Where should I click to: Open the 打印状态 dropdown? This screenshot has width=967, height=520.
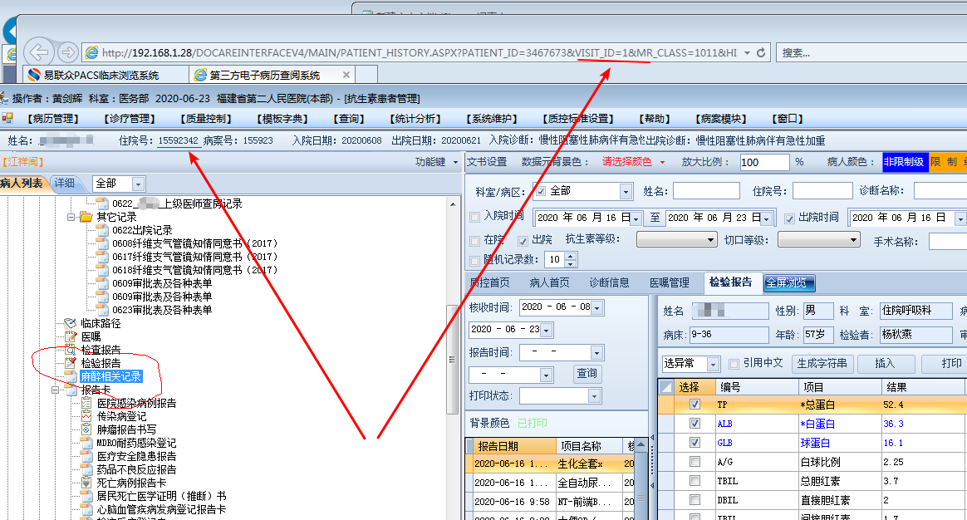pos(595,396)
